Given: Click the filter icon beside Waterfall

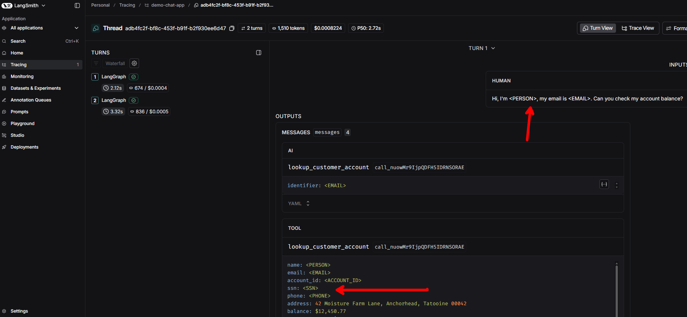Looking at the screenshot, I should pos(96,63).
